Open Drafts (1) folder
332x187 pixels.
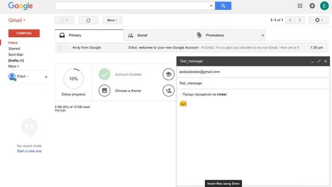click(x=16, y=60)
